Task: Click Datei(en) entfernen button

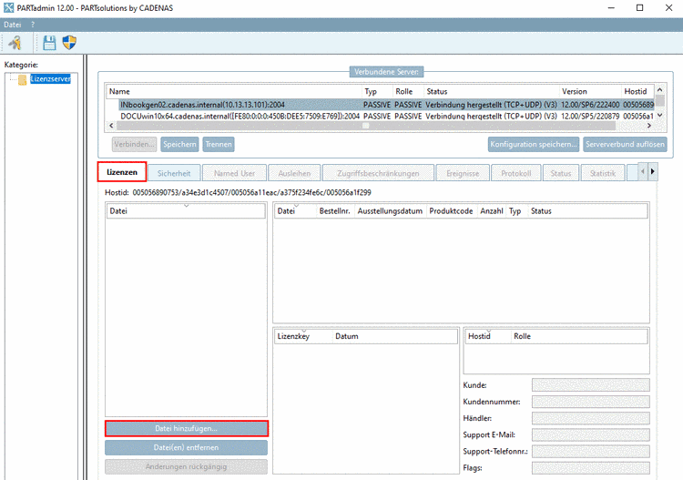Action: [x=187, y=448]
